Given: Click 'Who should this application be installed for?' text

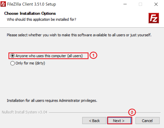Looking at the screenshot, I should coord(42,19).
